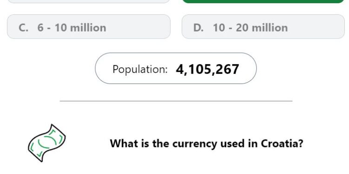The height and width of the screenshot is (174, 349).
Task: Click the digits 267 in the population figure
Action: point(227,69)
